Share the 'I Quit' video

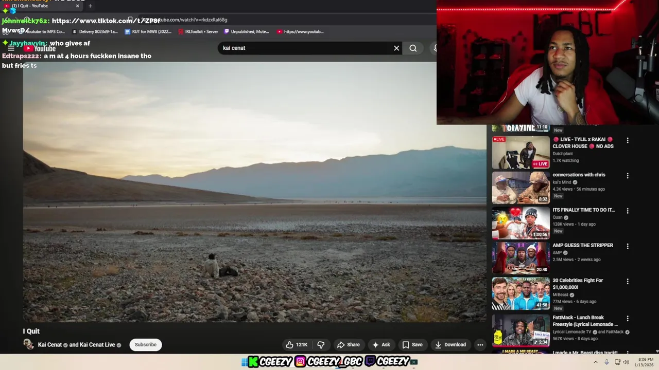tap(349, 345)
